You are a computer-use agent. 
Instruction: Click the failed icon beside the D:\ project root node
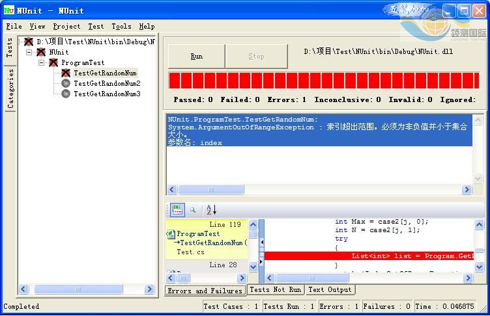coord(29,42)
